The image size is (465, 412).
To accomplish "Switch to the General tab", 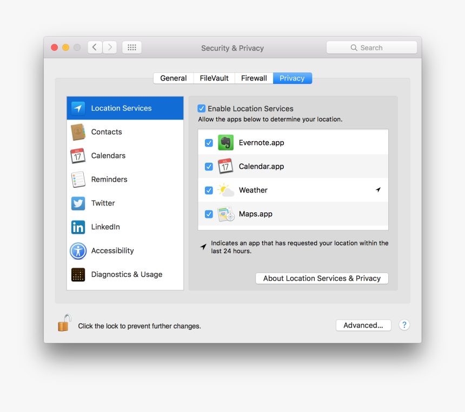I will (x=174, y=78).
